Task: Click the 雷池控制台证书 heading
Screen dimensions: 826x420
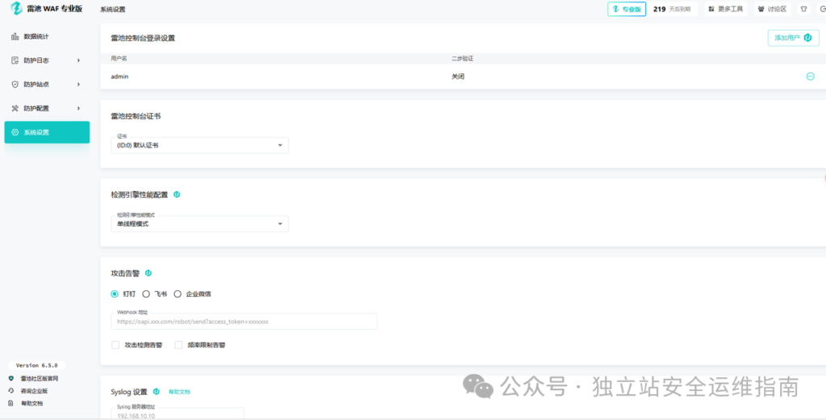Action: click(136, 116)
